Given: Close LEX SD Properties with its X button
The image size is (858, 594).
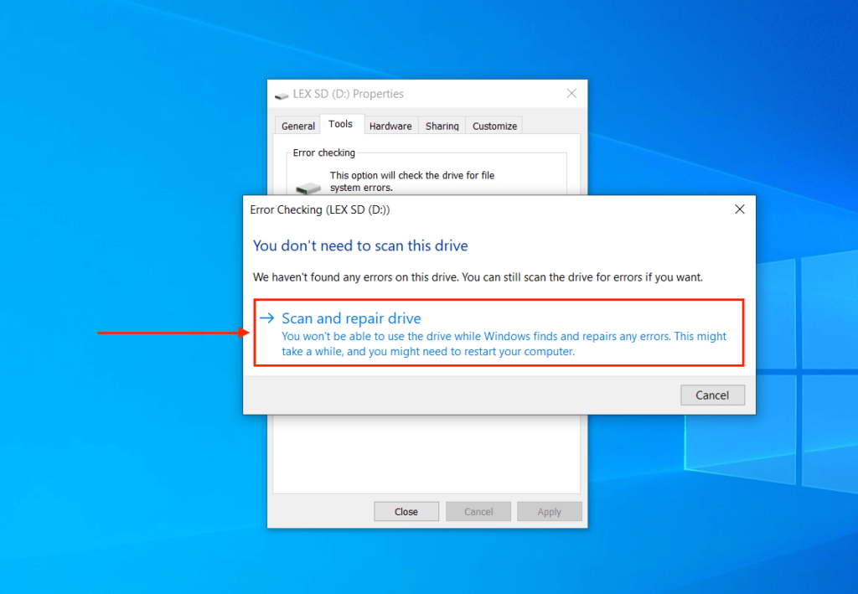Looking at the screenshot, I should (571, 93).
